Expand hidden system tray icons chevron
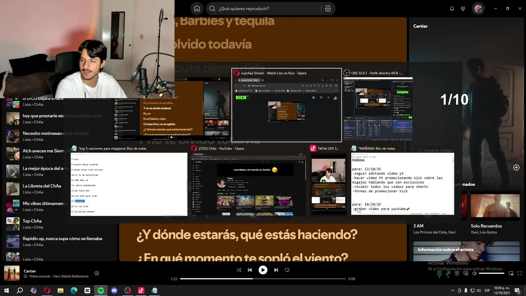 click(452, 291)
